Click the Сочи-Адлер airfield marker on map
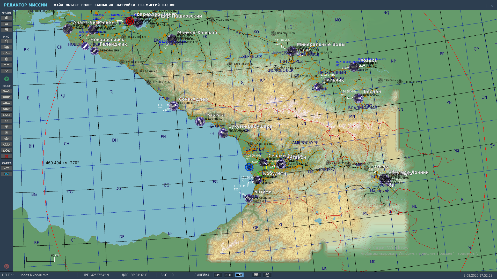Viewport: 497px width, 279px height. [x=174, y=106]
